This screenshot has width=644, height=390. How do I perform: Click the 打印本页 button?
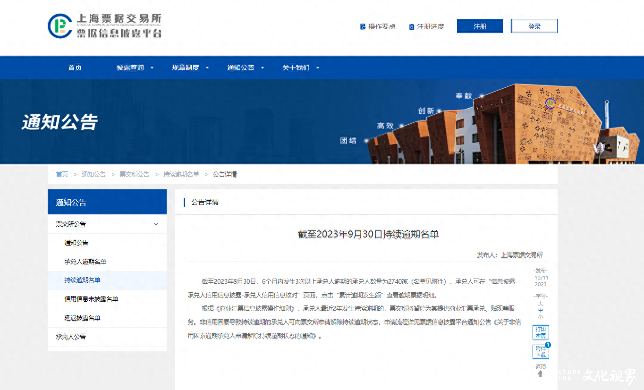coord(541,332)
